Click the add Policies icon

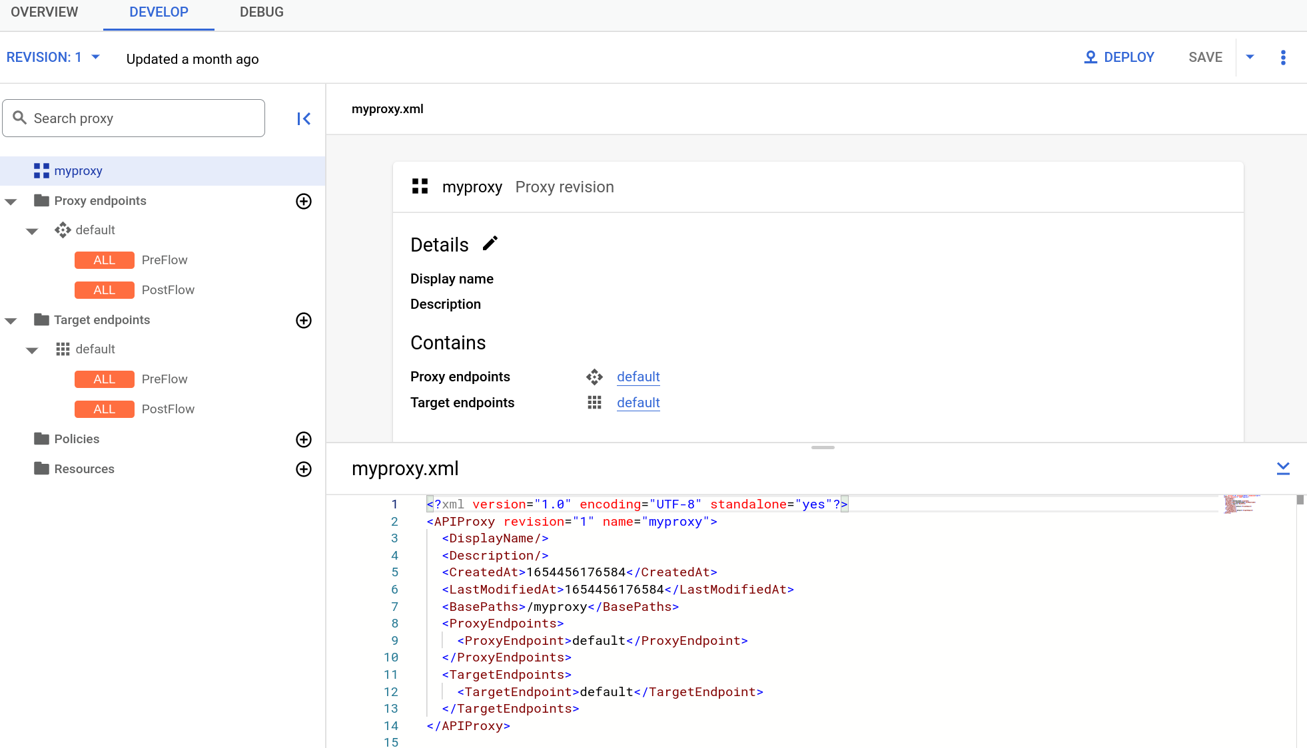(304, 439)
